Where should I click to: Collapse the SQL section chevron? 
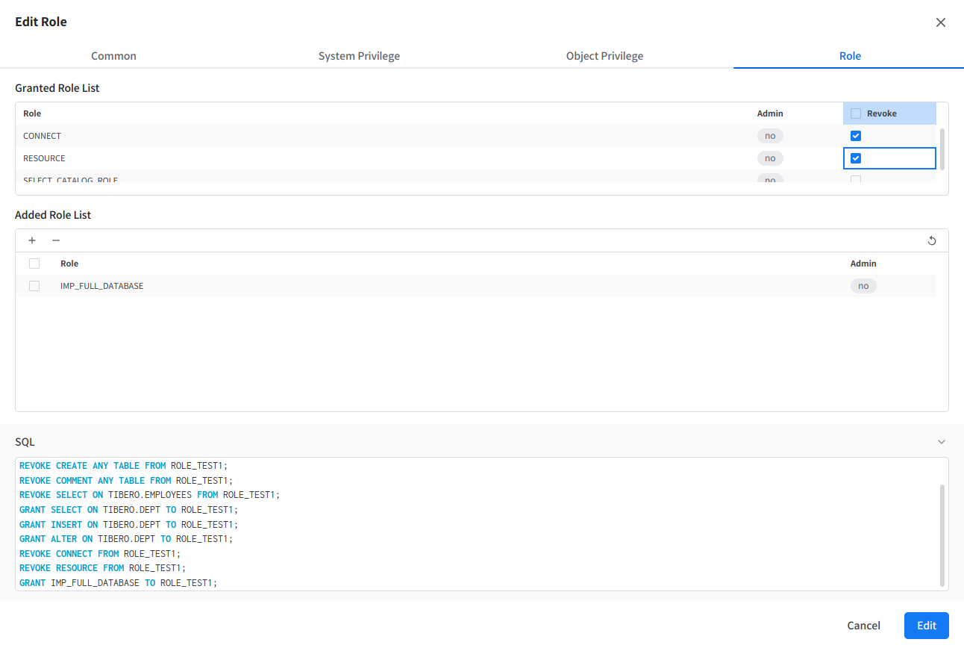coord(942,442)
